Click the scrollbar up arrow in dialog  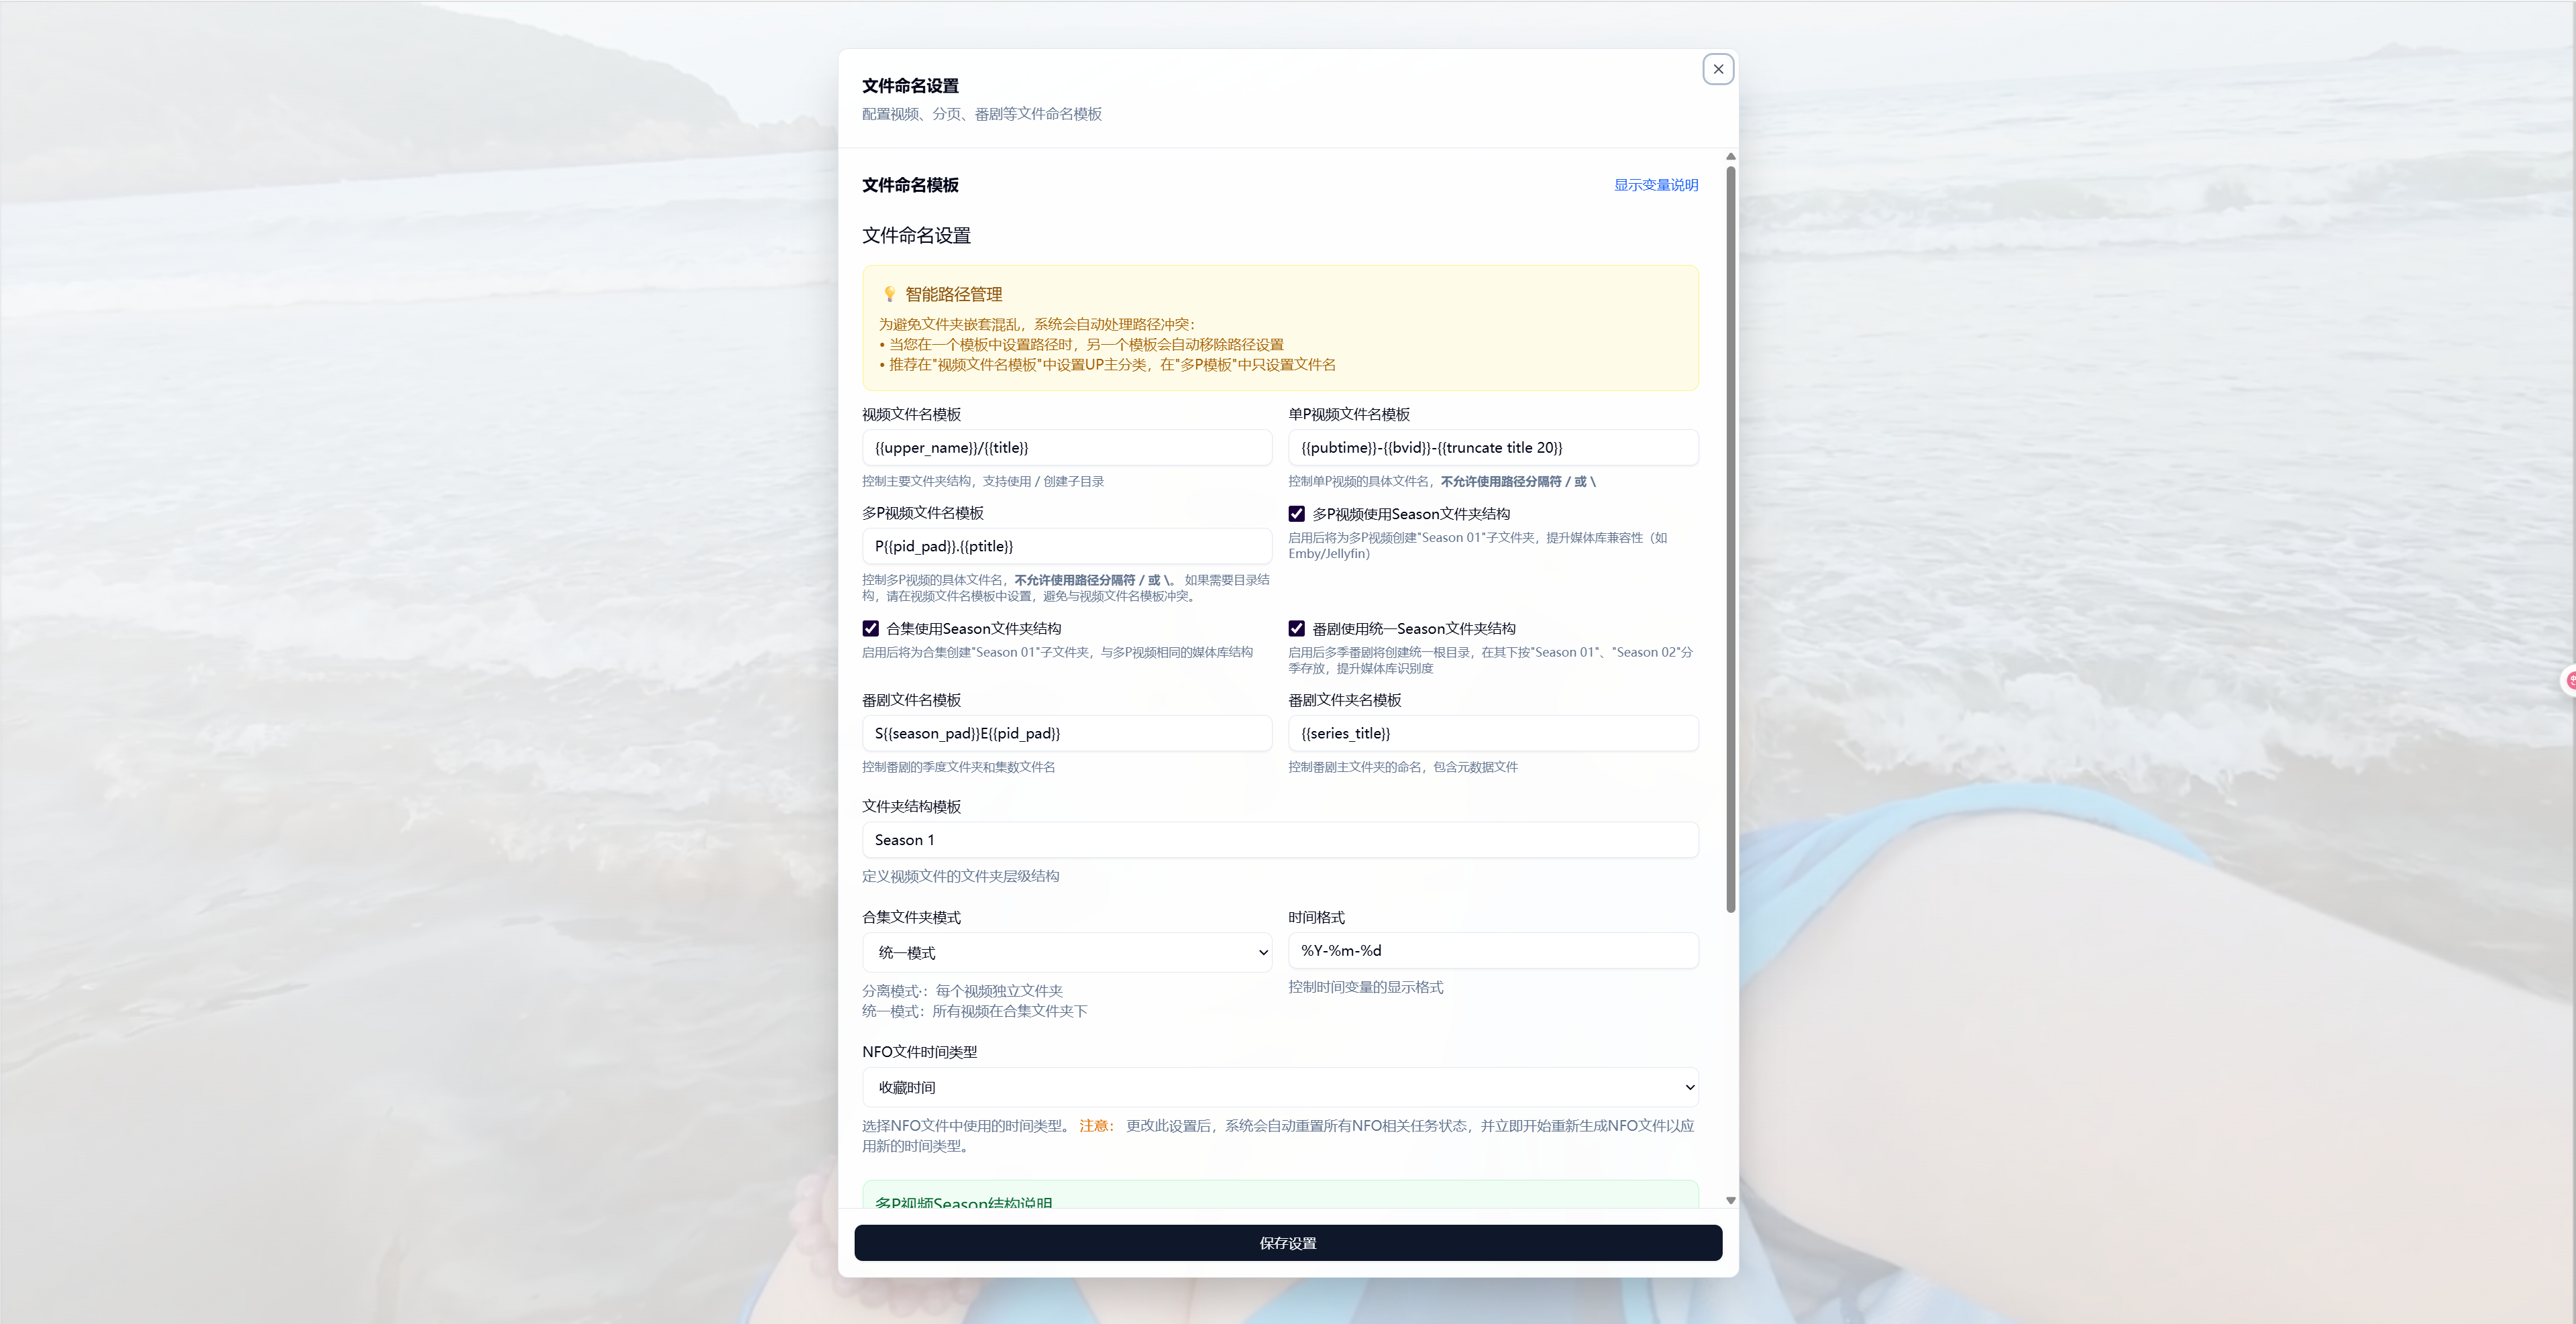[1730, 157]
